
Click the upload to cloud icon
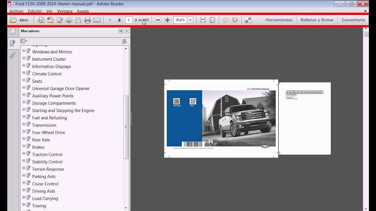point(69,20)
